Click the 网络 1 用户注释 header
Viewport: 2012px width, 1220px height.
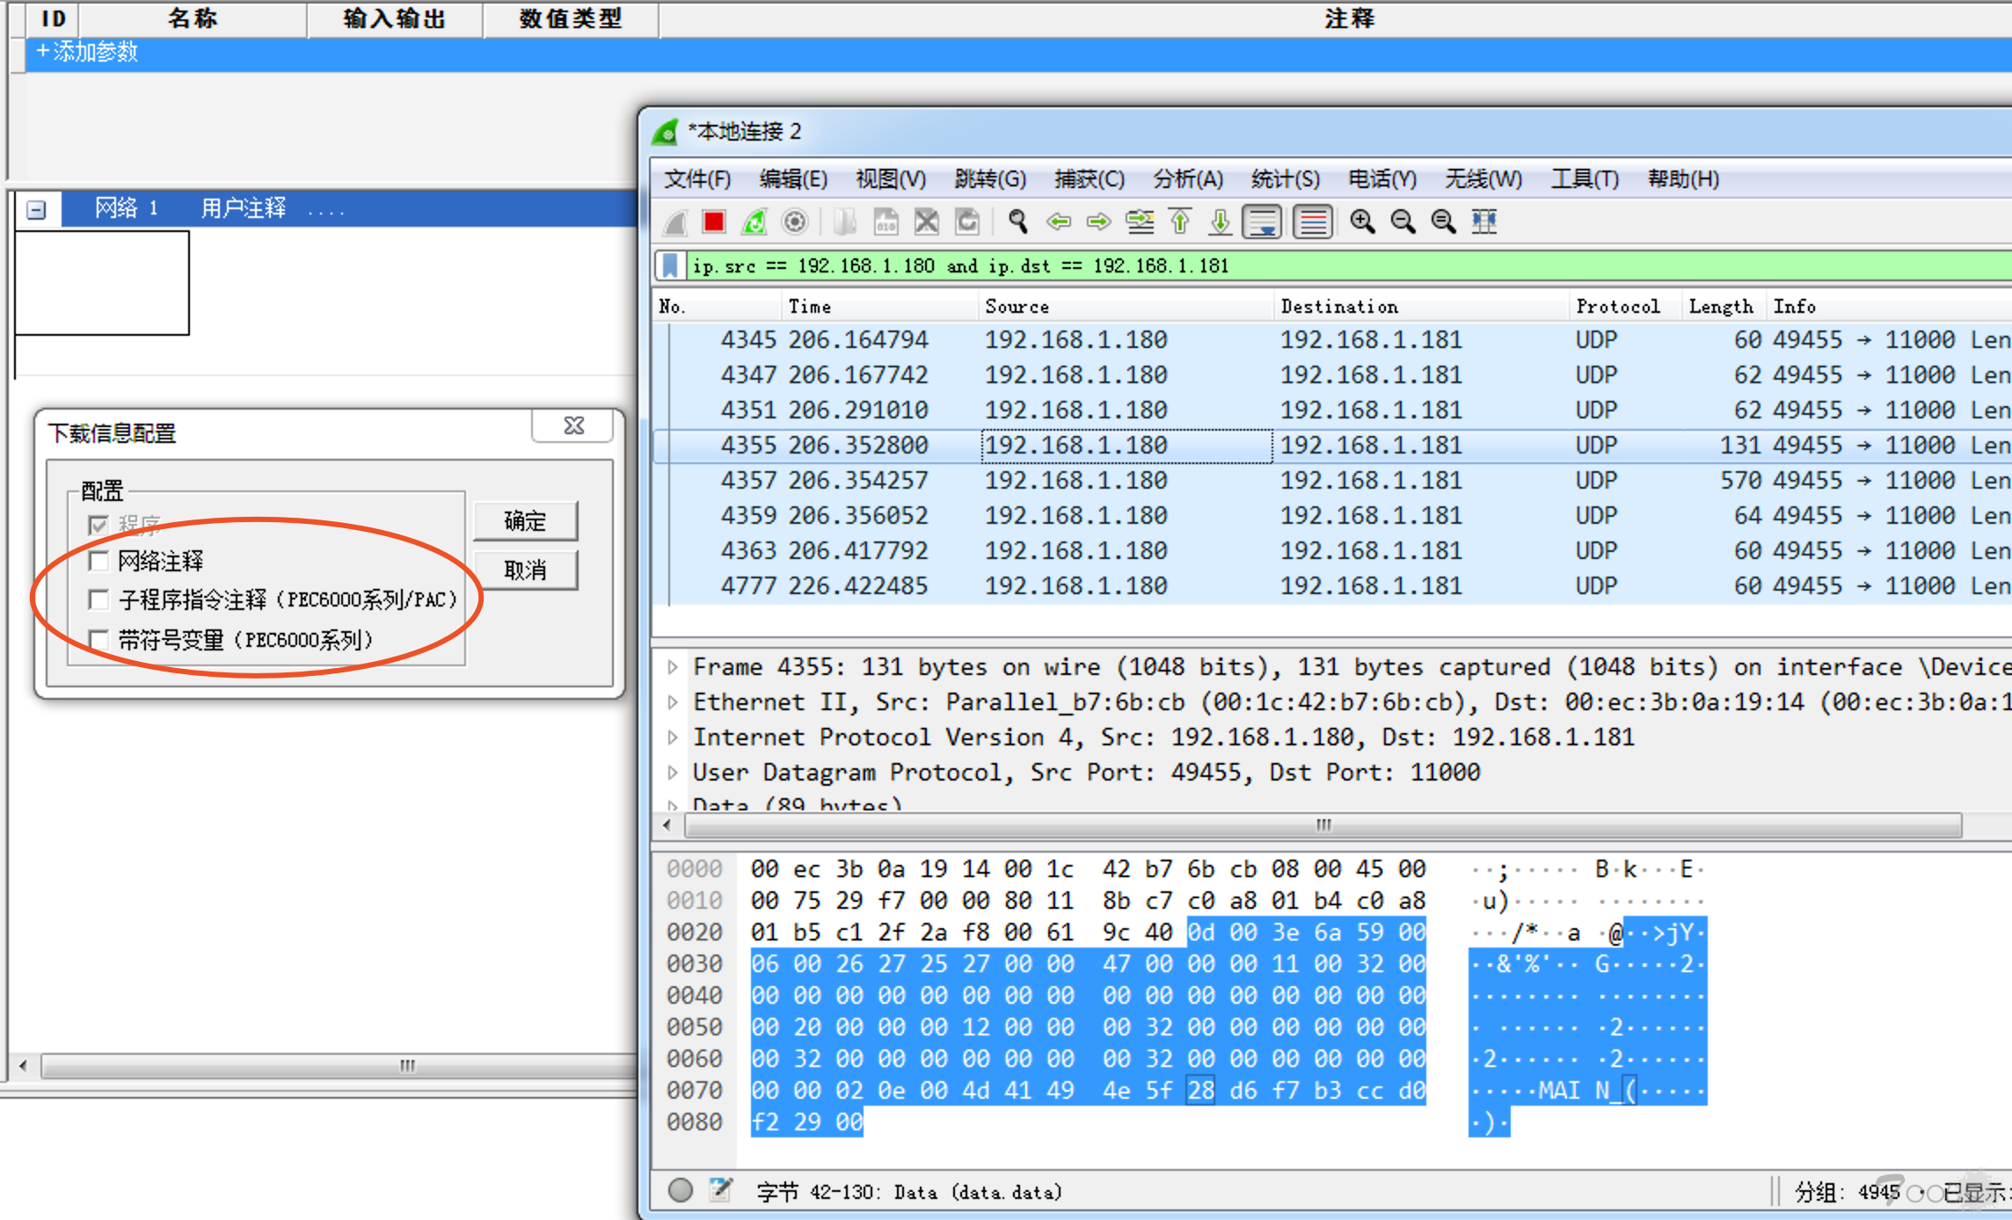(348, 209)
